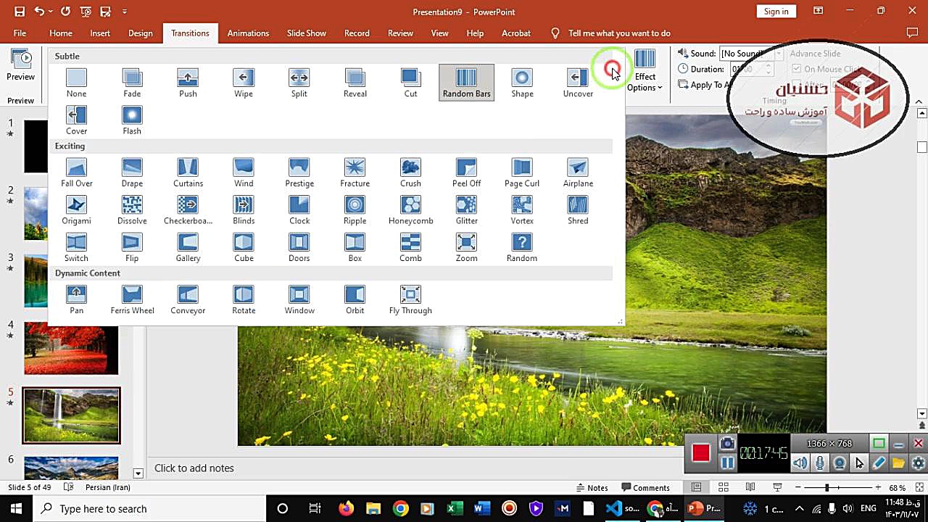The image size is (928, 522).
Task: Choose the Honeycomb transition
Action: pyautogui.click(x=410, y=210)
